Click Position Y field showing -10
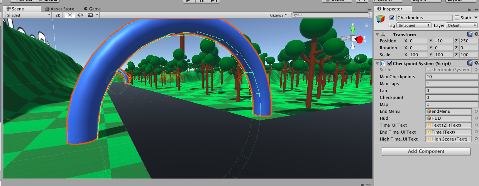The height and width of the screenshot is (186, 479). pos(443,41)
